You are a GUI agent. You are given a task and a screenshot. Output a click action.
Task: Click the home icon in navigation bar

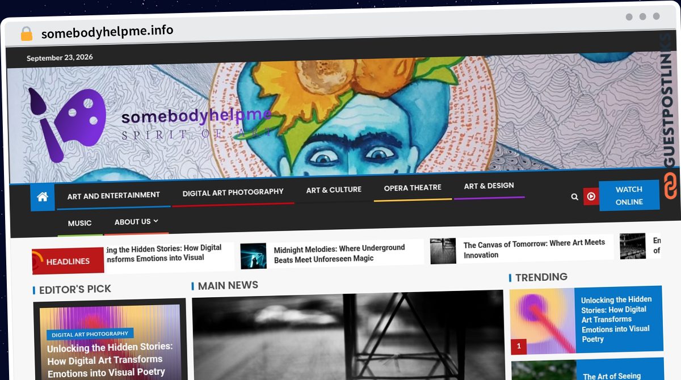43,197
